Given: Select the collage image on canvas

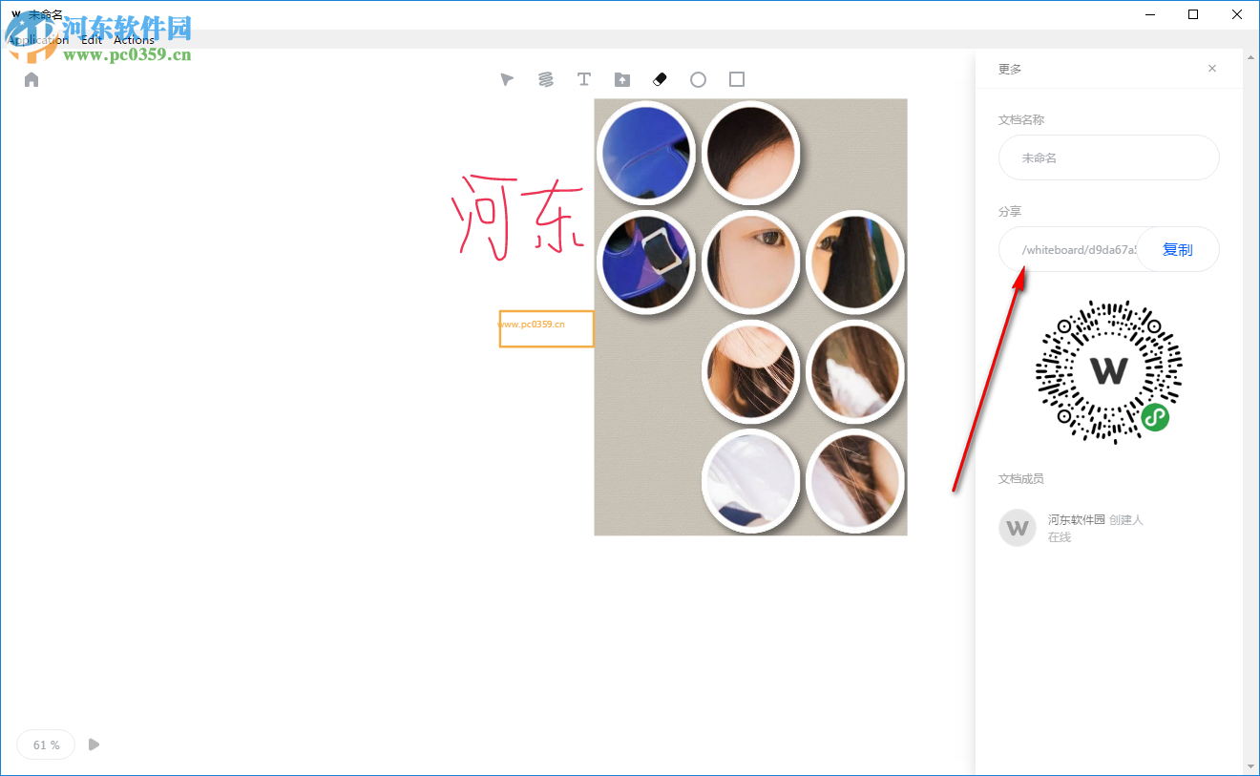Looking at the screenshot, I should pyautogui.click(x=750, y=317).
